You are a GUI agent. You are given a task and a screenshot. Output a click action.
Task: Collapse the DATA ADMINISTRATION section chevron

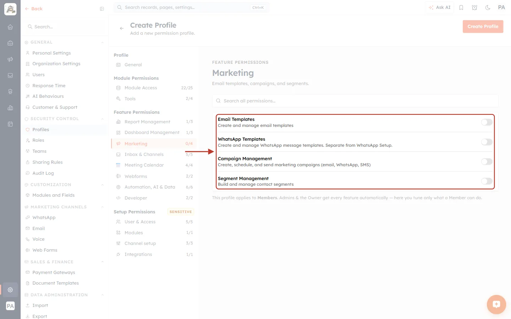pos(103,295)
